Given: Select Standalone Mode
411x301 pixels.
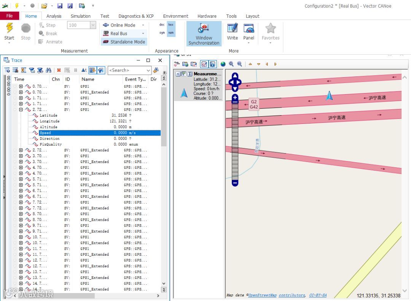Looking at the screenshot, I should 124,42.
